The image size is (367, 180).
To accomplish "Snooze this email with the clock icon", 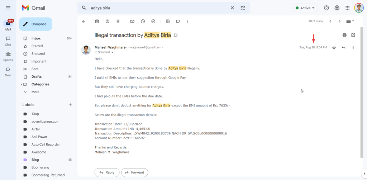I will pos(143,21).
